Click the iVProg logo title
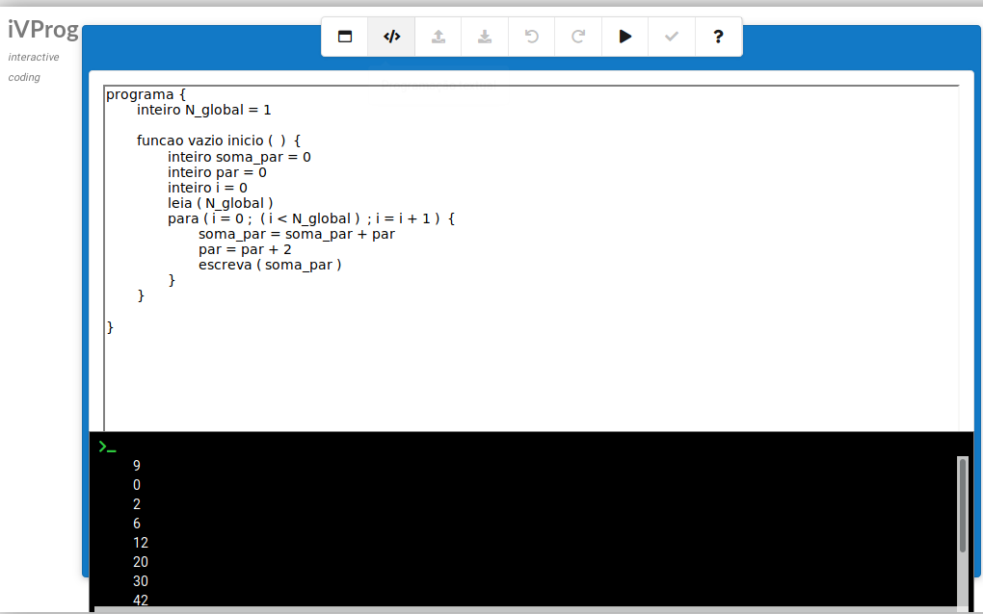 tap(43, 30)
